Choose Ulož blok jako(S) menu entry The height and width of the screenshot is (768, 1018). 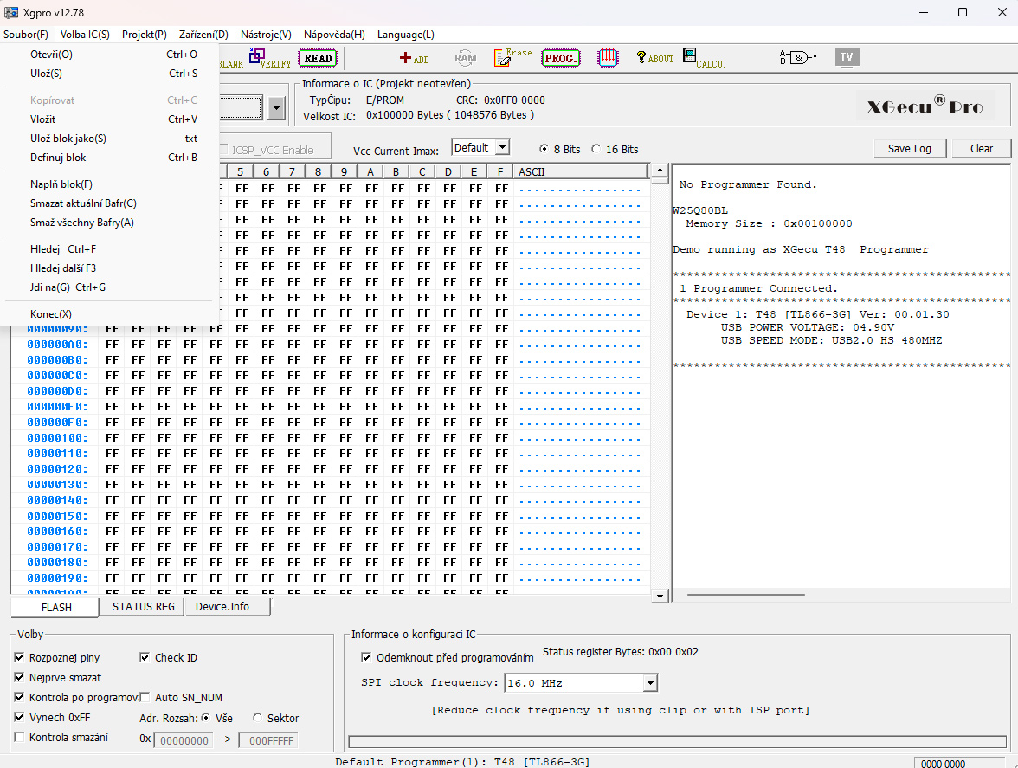pyautogui.click(x=109, y=139)
